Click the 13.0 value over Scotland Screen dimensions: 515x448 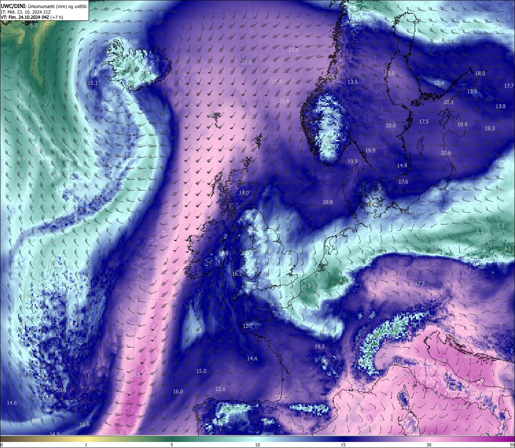click(244, 193)
